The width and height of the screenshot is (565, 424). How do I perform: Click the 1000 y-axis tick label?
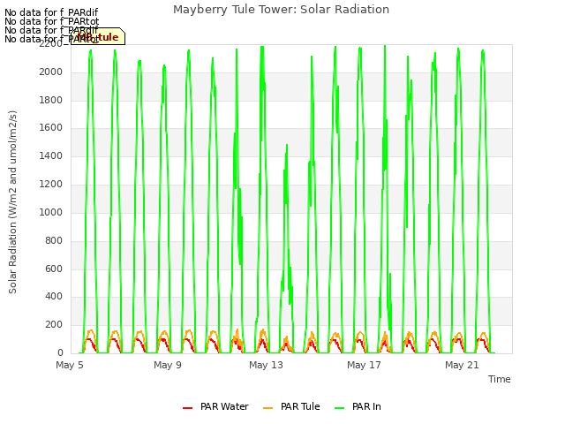51,212
